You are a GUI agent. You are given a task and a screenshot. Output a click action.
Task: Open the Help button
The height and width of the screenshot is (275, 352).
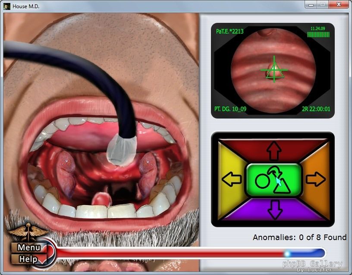point(28,259)
